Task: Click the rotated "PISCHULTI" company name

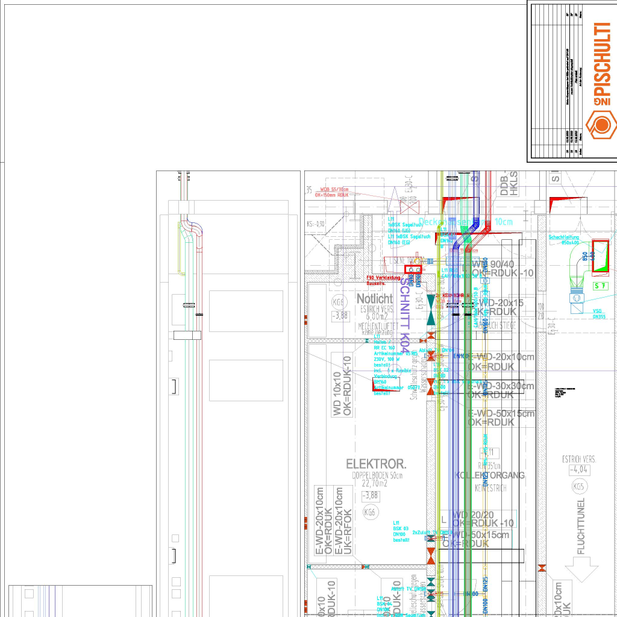Action: [x=602, y=59]
